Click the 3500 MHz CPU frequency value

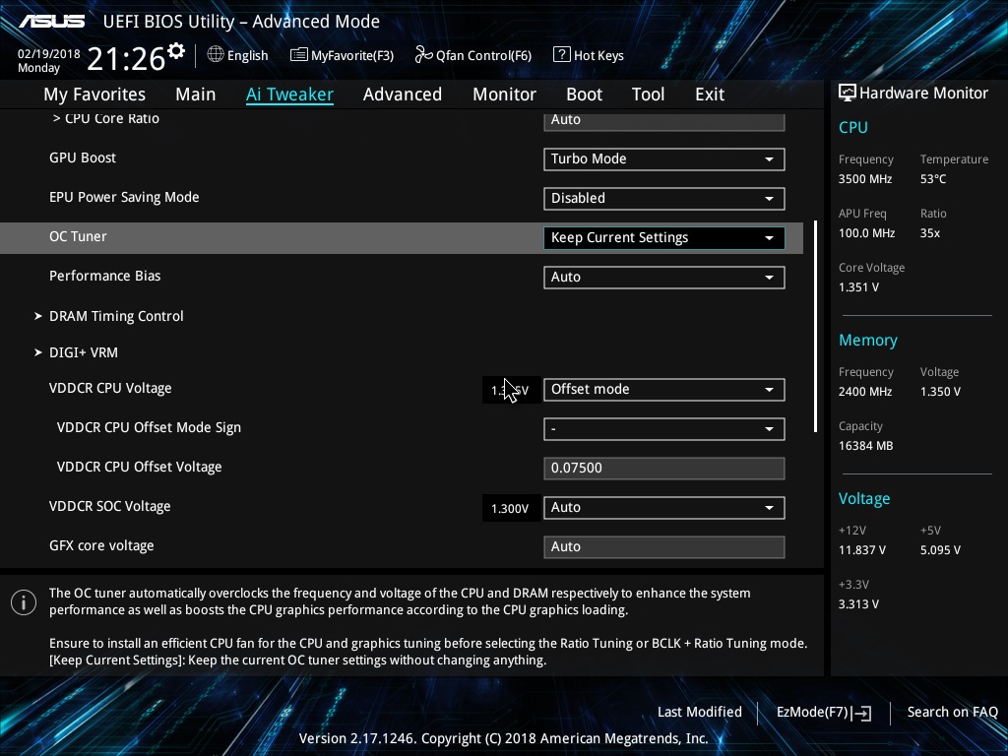point(864,179)
